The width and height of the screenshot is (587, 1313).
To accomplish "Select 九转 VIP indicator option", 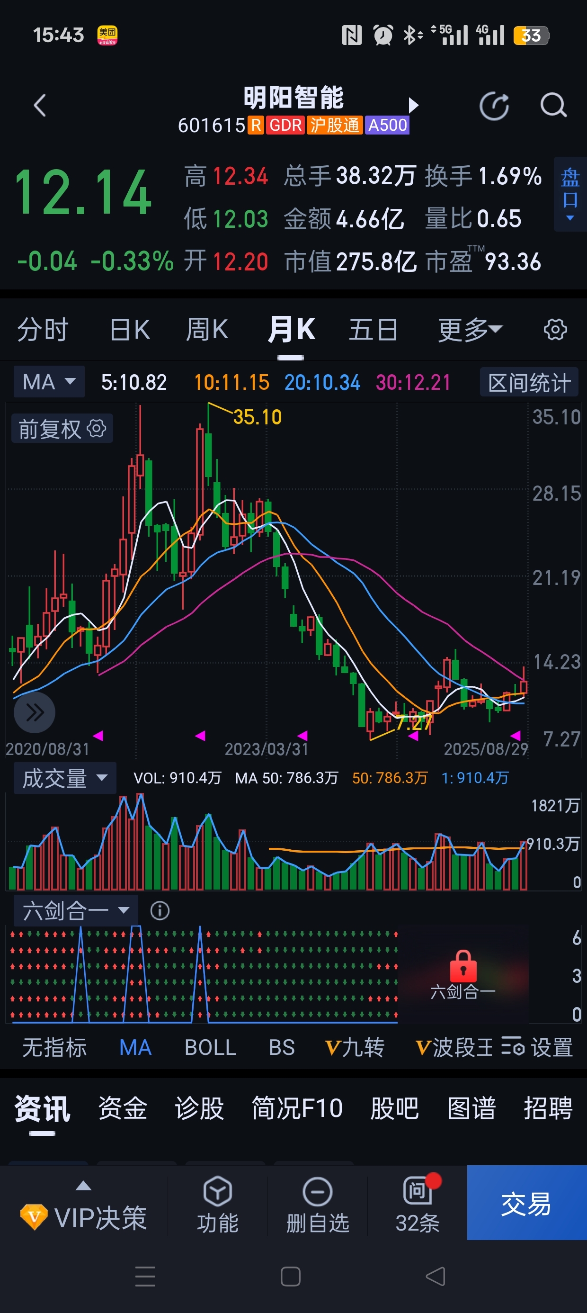I will pyautogui.click(x=355, y=1048).
